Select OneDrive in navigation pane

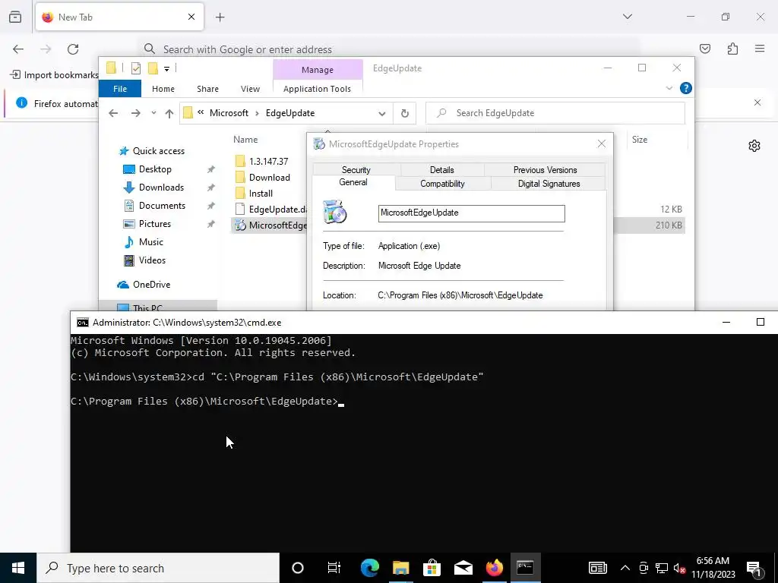point(151,285)
